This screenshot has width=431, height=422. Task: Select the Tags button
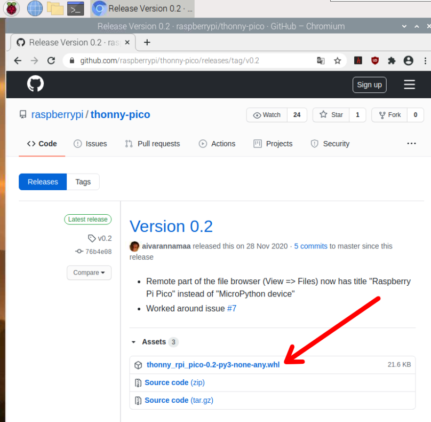coord(83,182)
